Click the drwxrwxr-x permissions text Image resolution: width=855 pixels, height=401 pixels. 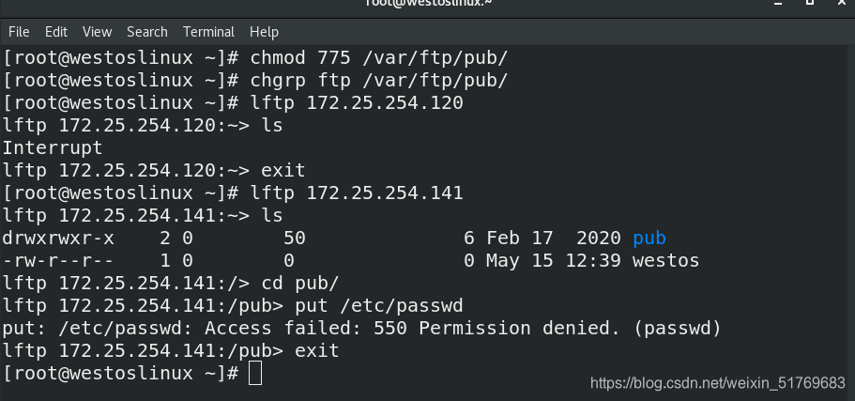click(58, 238)
